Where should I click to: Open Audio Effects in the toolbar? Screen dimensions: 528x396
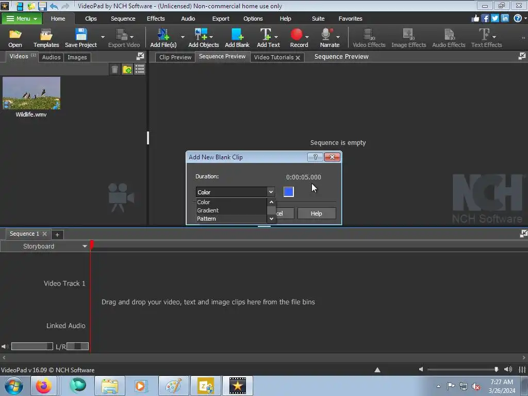pos(449,38)
